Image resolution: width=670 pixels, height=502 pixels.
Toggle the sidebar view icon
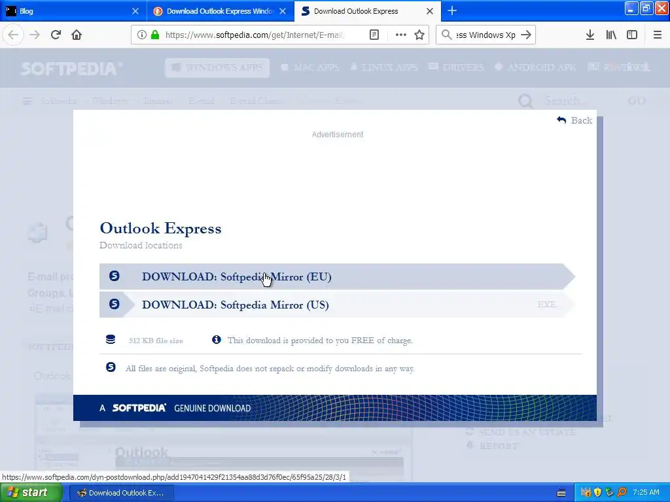(632, 35)
